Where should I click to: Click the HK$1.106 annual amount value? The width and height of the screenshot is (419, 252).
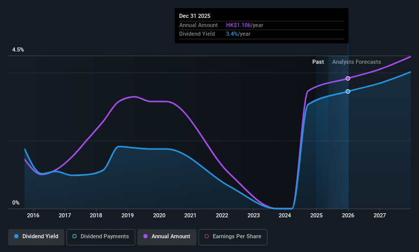point(238,25)
